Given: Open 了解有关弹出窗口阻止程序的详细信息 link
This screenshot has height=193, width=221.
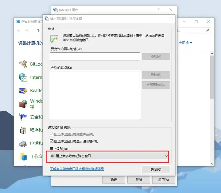Looking at the screenshot, I should point(77,169).
